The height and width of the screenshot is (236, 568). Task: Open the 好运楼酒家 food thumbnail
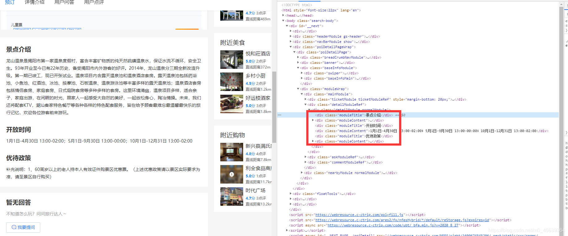(232, 104)
